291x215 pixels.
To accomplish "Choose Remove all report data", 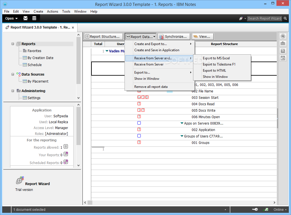I will click(159, 87).
